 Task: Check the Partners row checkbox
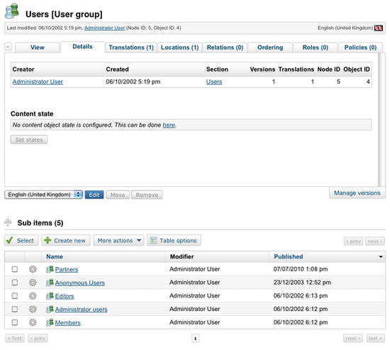click(x=15, y=269)
